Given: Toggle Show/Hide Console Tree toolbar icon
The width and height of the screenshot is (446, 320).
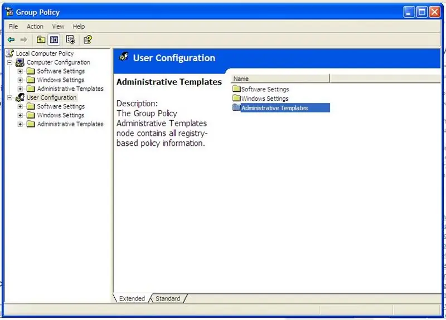Looking at the screenshot, I should [54, 40].
